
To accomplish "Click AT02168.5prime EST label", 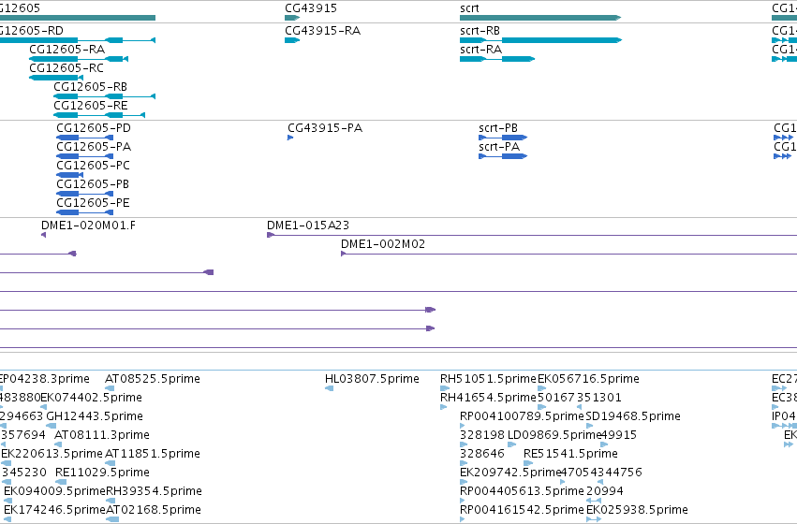I will point(154,510).
